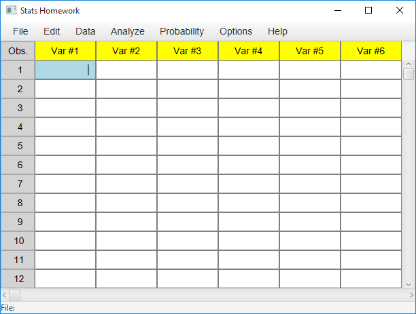Select the Var #3 column header

click(x=188, y=51)
